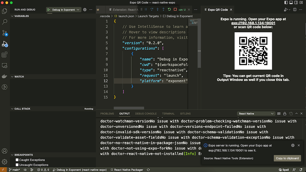This screenshot has width=306, height=172.
Task: Open the Debug in Exponent configuration dropdown
Action: point(63,10)
